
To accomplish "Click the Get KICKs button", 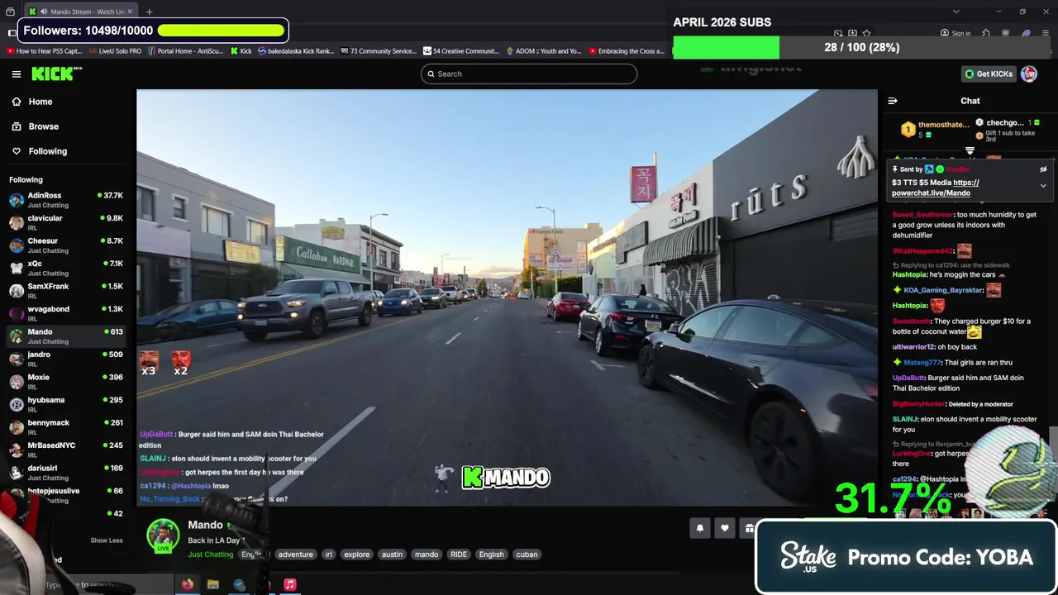I will pyautogui.click(x=989, y=74).
